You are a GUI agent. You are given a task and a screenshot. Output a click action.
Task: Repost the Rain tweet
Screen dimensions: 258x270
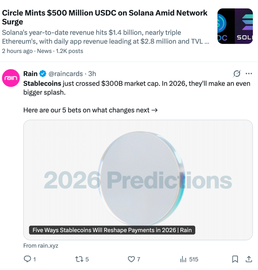coord(79,259)
